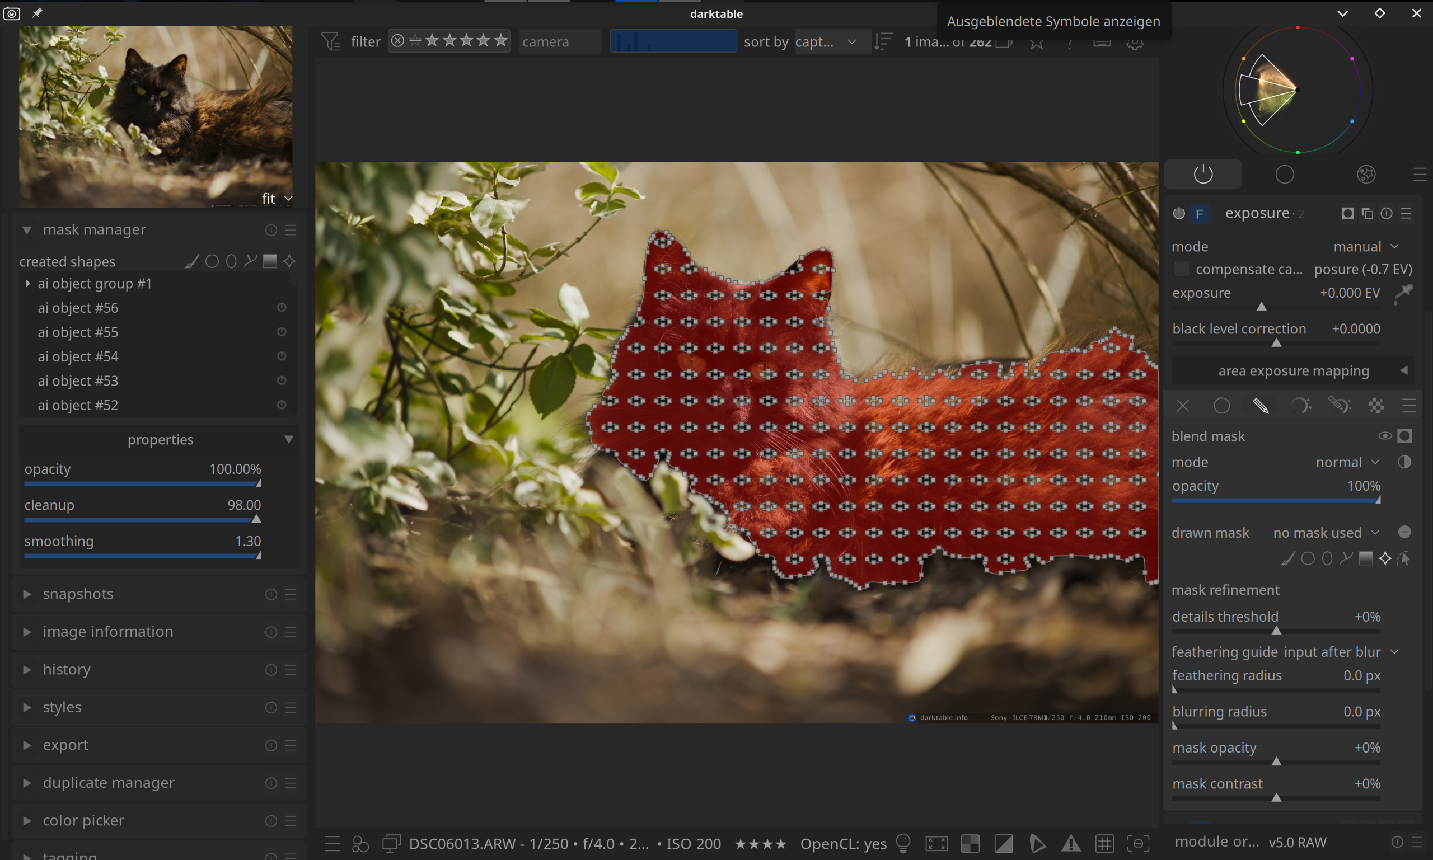Toggle raw overexposed indicator checkerboard icon
The width and height of the screenshot is (1433, 860).
(x=971, y=844)
